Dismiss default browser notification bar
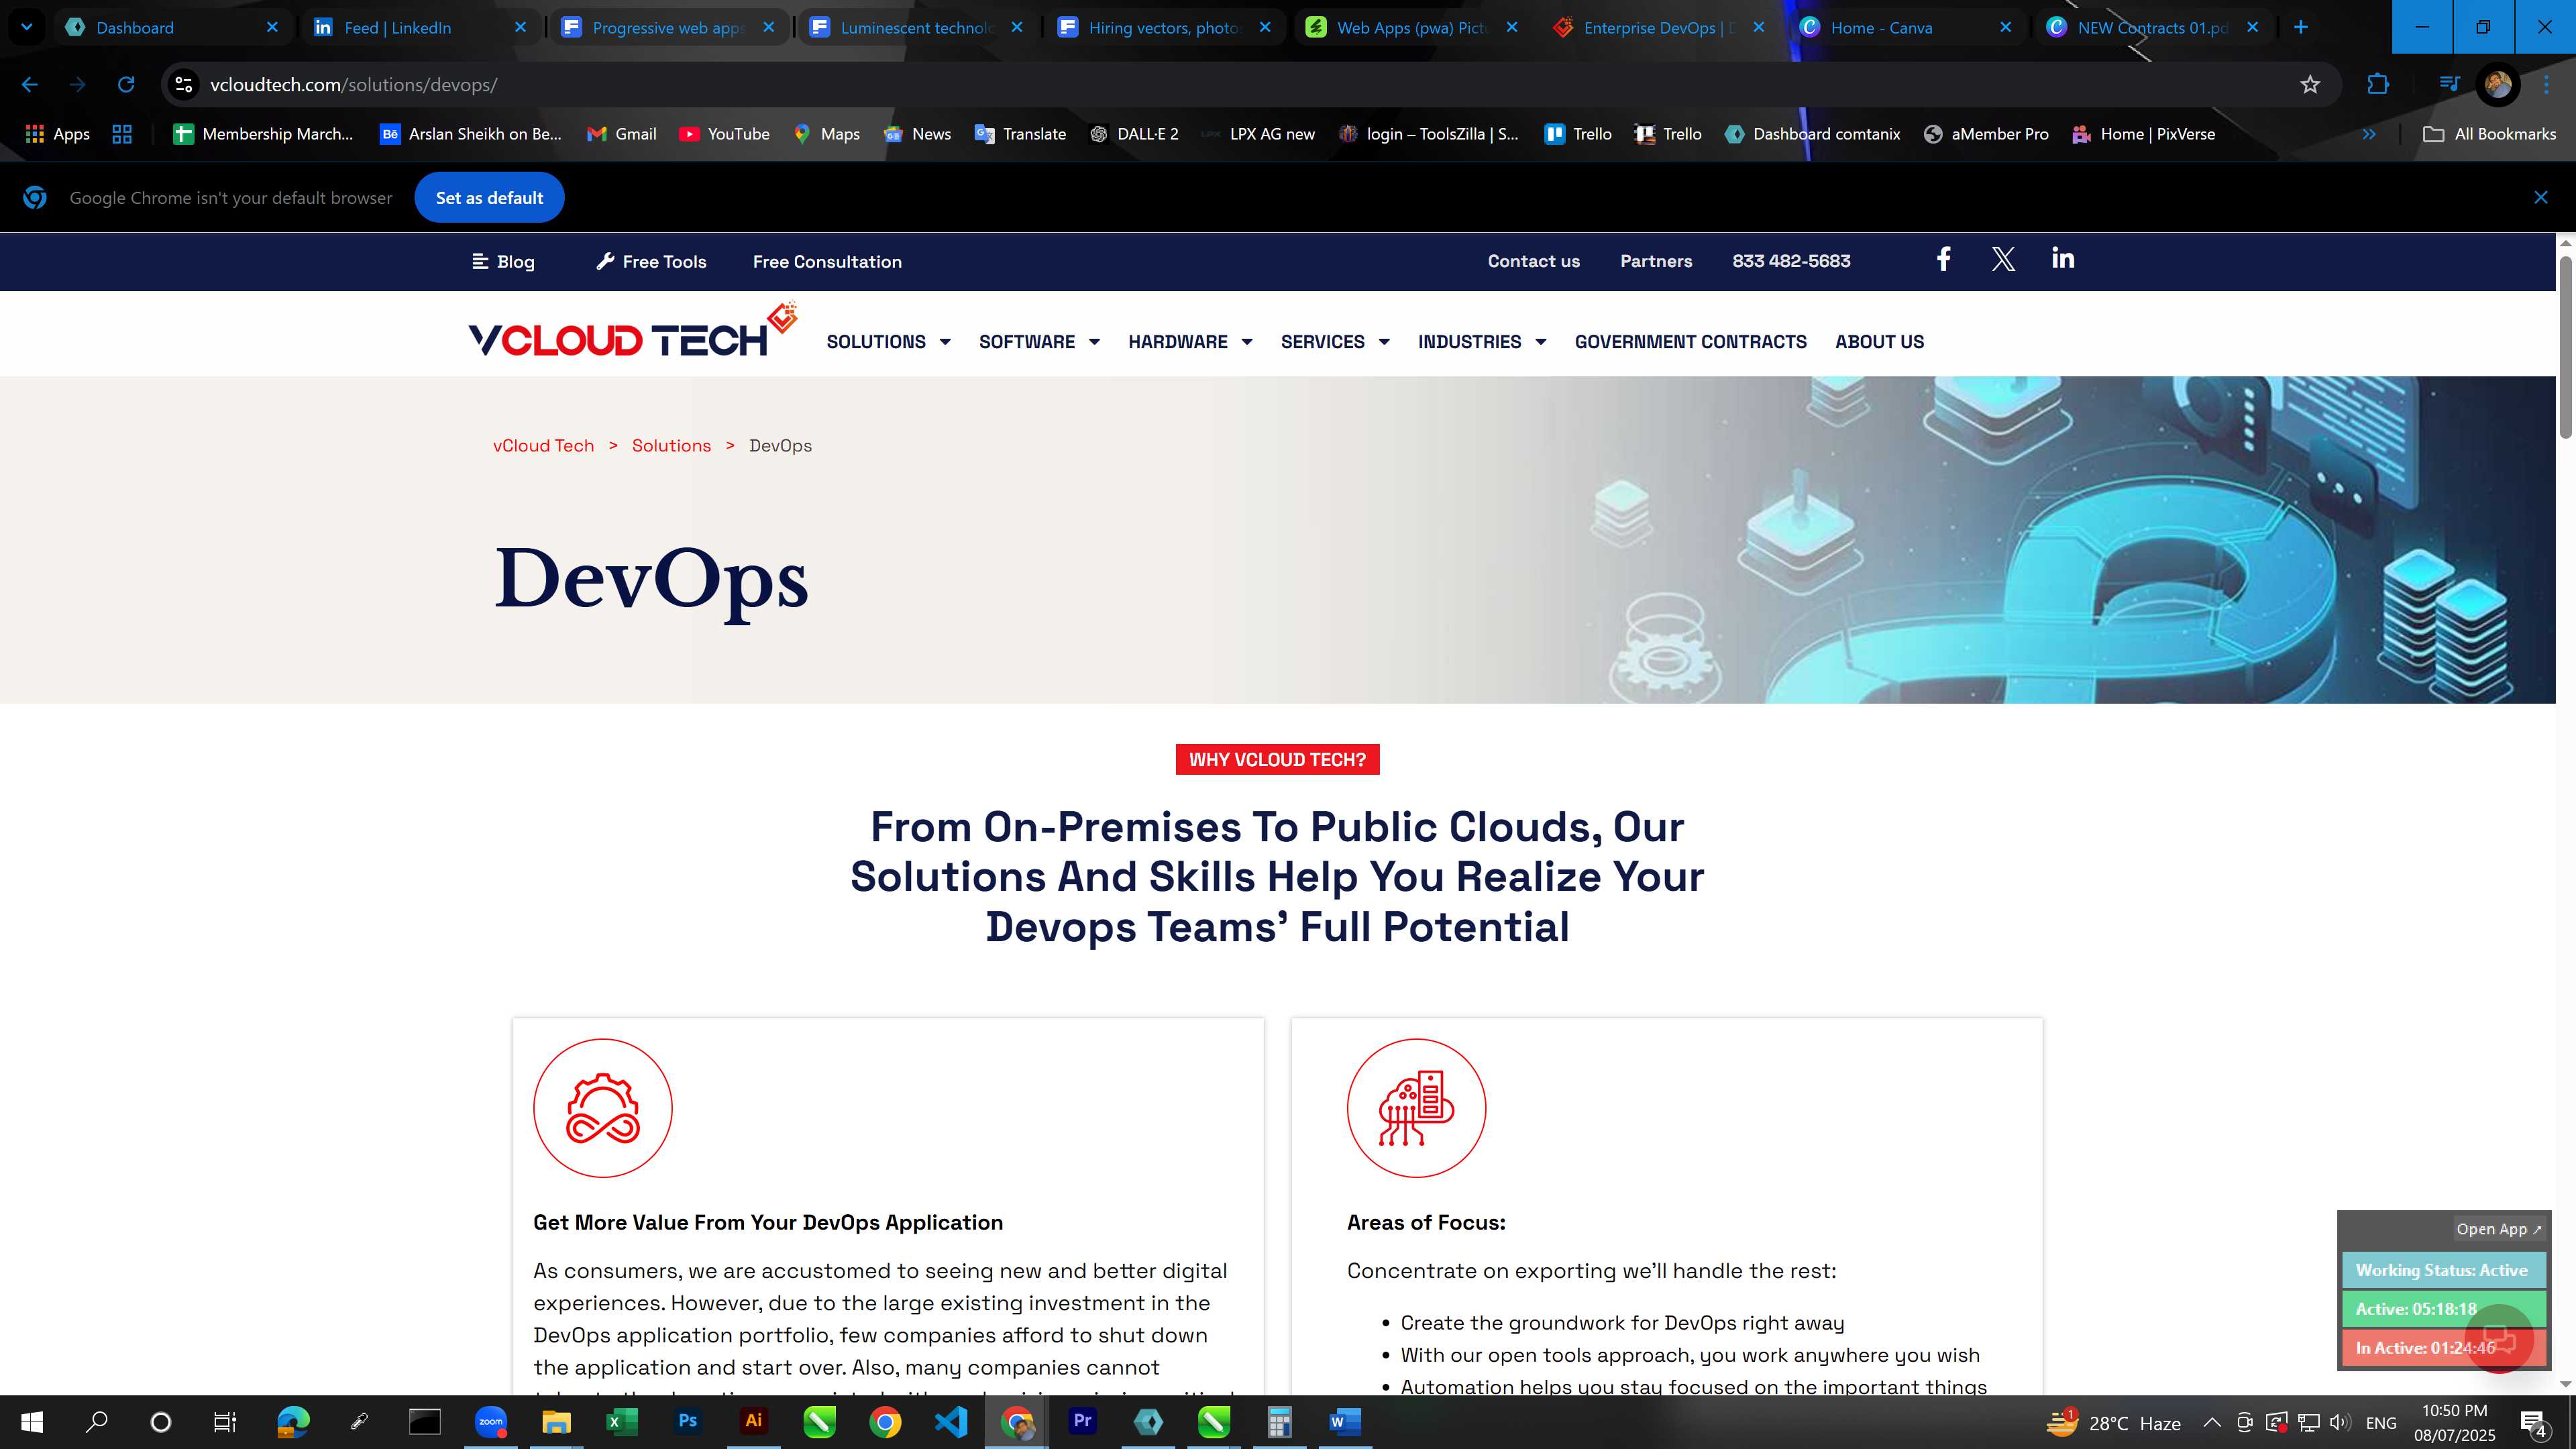This screenshot has height=1449, width=2576. (2541, 198)
